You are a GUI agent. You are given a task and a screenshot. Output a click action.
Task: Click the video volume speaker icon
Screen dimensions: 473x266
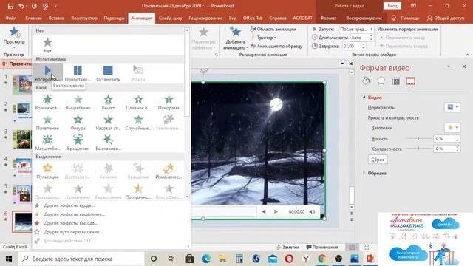[312, 212]
